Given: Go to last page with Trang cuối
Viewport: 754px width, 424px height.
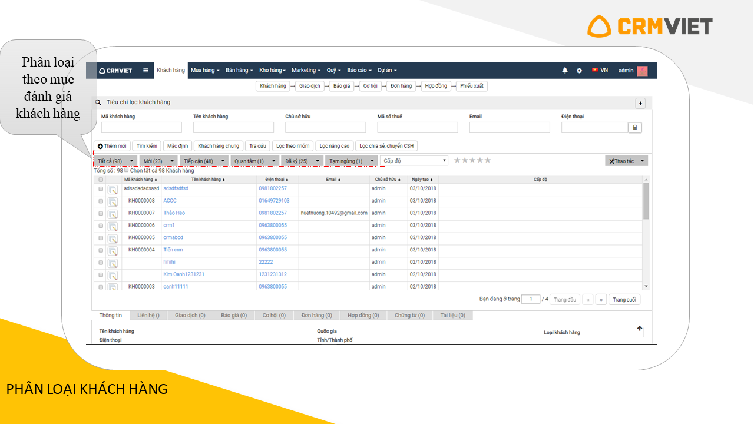Looking at the screenshot, I should [624, 300].
